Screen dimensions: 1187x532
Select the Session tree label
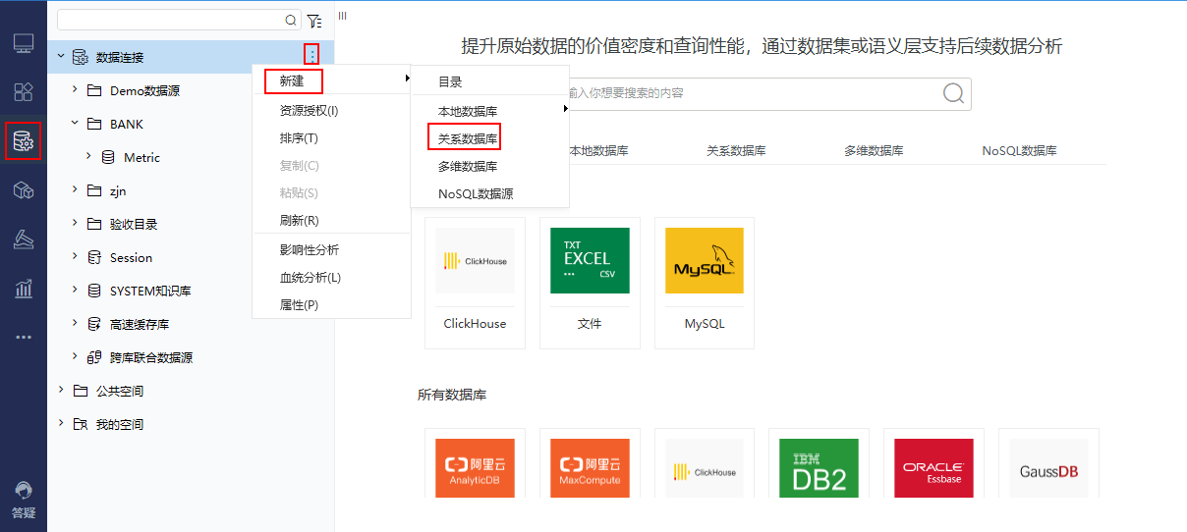pyautogui.click(x=131, y=257)
